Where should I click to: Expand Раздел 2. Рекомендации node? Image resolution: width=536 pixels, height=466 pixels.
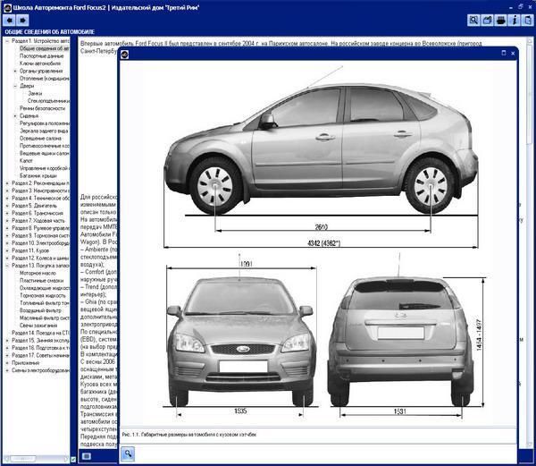click(x=7, y=183)
